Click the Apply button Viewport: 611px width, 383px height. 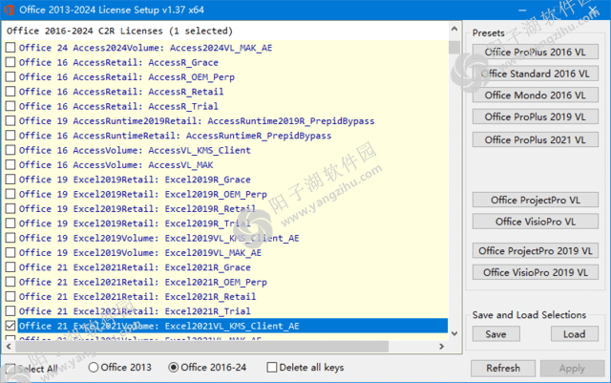pos(573,368)
